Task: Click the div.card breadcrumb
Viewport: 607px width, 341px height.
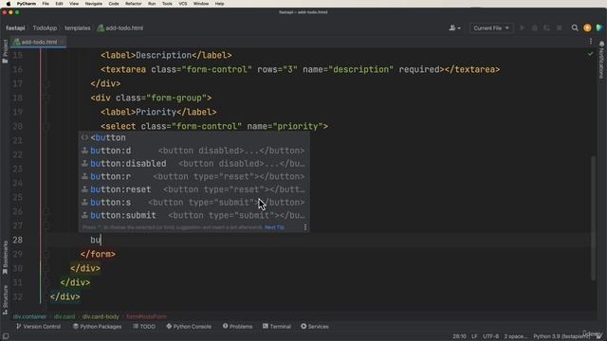Action: click(x=64, y=316)
